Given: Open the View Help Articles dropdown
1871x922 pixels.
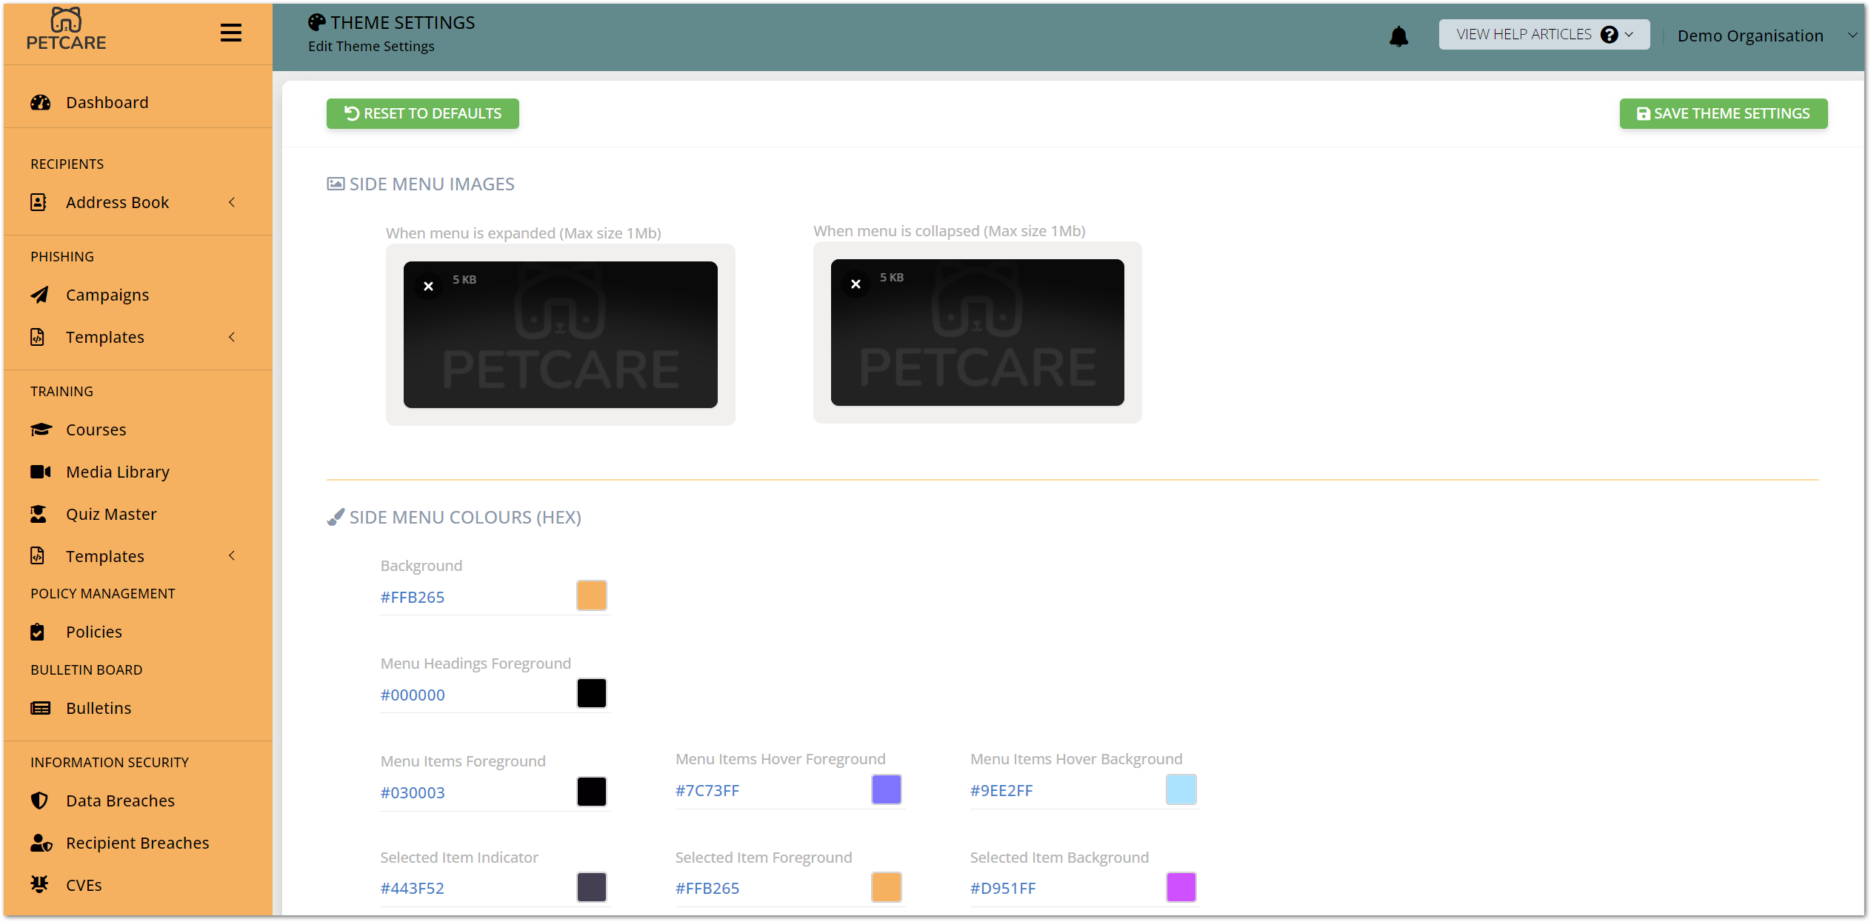Looking at the screenshot, I should click(x=1544, y=34).
